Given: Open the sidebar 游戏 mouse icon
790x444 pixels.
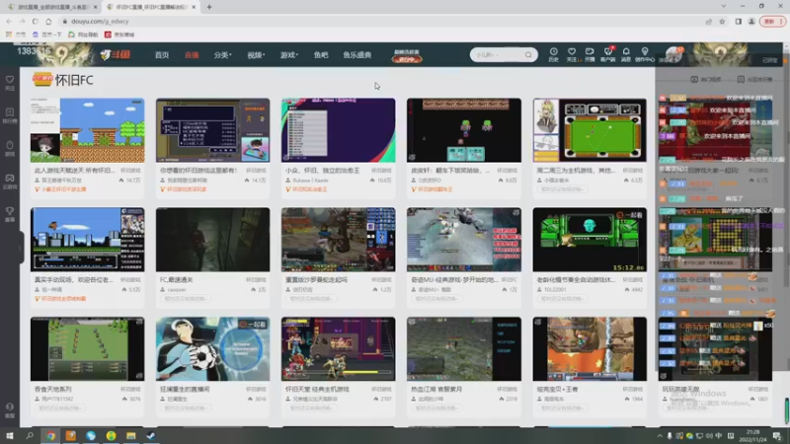Looking at the screenshot, I should point(10,148).
